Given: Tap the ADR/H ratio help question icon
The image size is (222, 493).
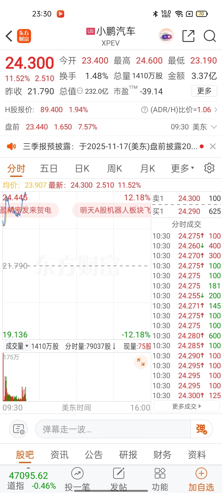Looking at the screenshot, I should pyautogui.click(x=144, y=110).
